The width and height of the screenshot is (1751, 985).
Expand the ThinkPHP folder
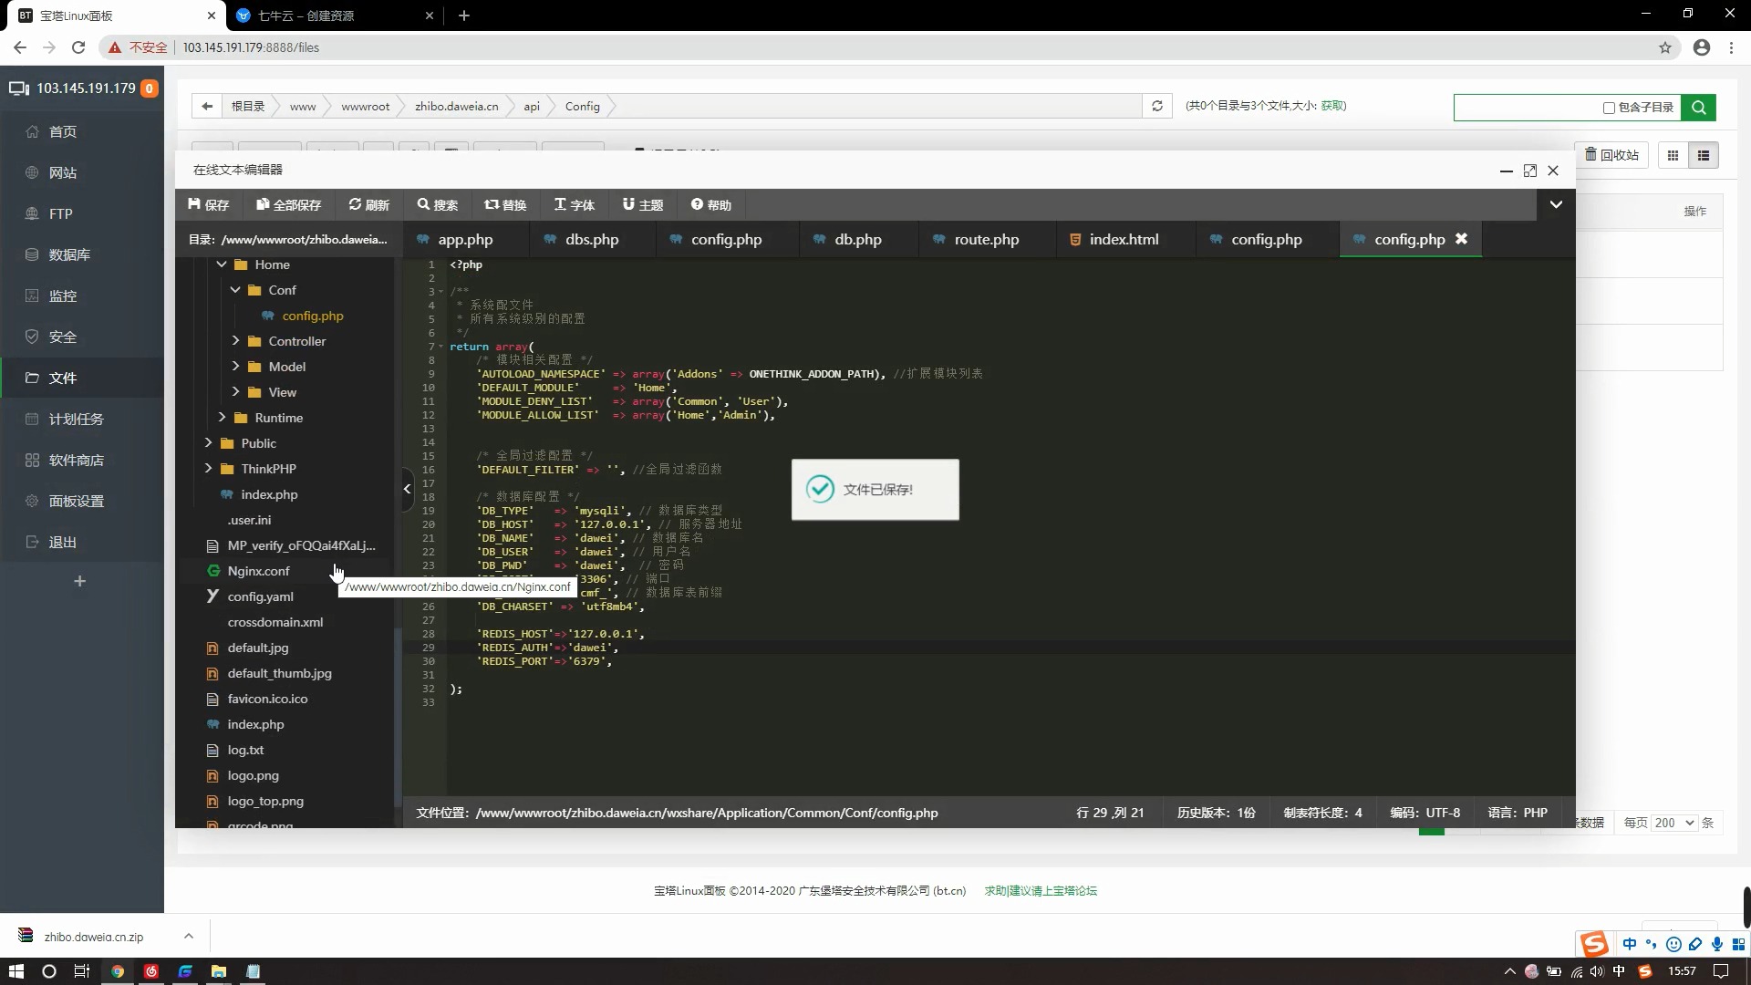tap(208, 469)
